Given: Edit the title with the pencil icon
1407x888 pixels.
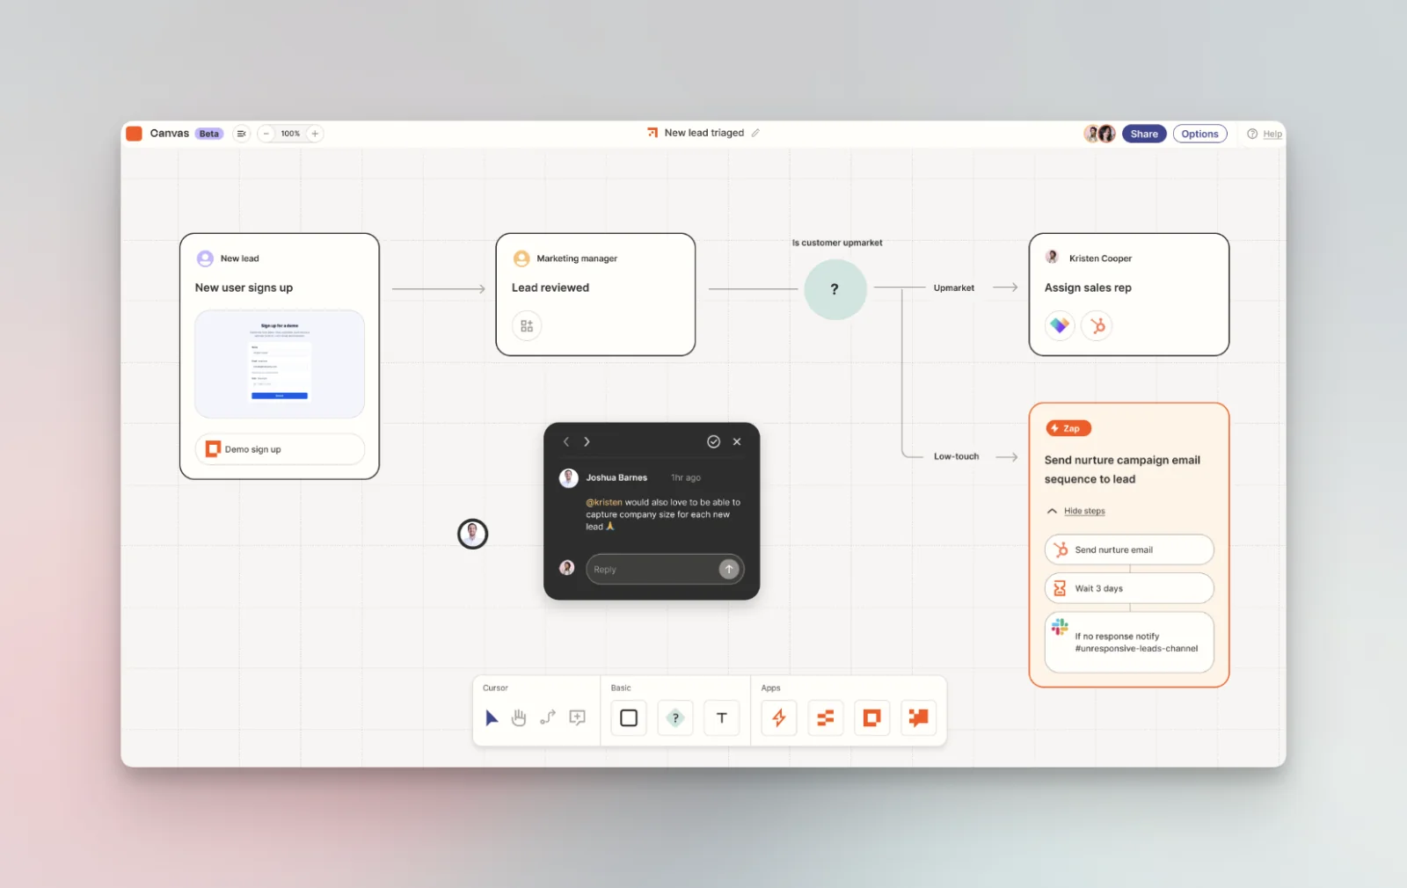Looking at the screenshot, I should [x=755, y=133].
